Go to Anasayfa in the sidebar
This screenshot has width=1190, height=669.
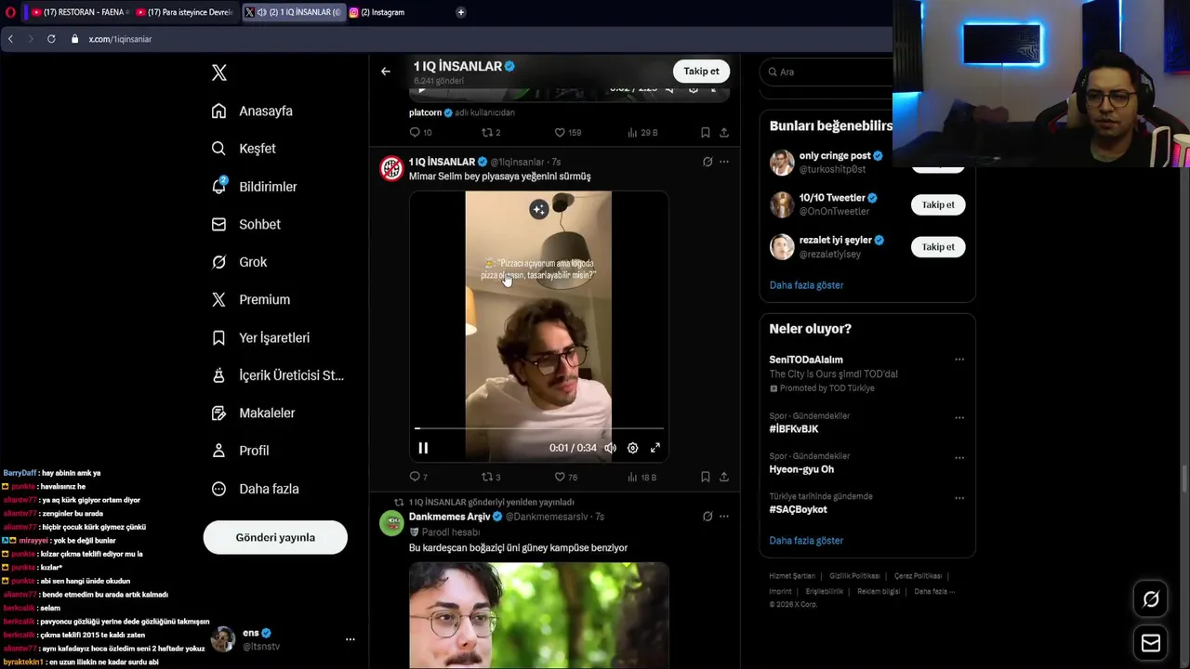(x=252, y=111)
